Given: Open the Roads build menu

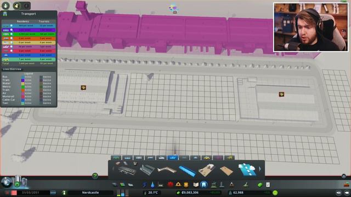Looking at the screenshot, I should coord(115,185).
